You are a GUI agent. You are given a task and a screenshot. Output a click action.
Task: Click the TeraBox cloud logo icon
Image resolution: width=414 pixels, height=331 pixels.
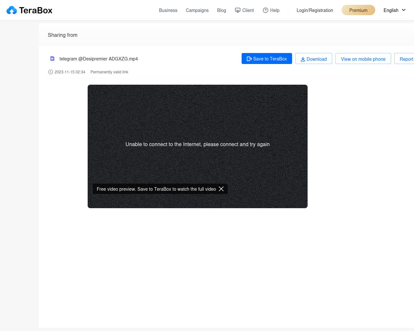pos(12,10)
